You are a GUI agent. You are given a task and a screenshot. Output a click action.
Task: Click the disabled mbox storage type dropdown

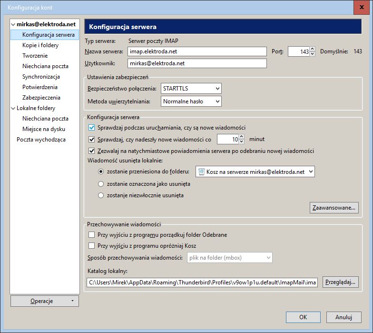pyautogui.click(x=230, y=258)
